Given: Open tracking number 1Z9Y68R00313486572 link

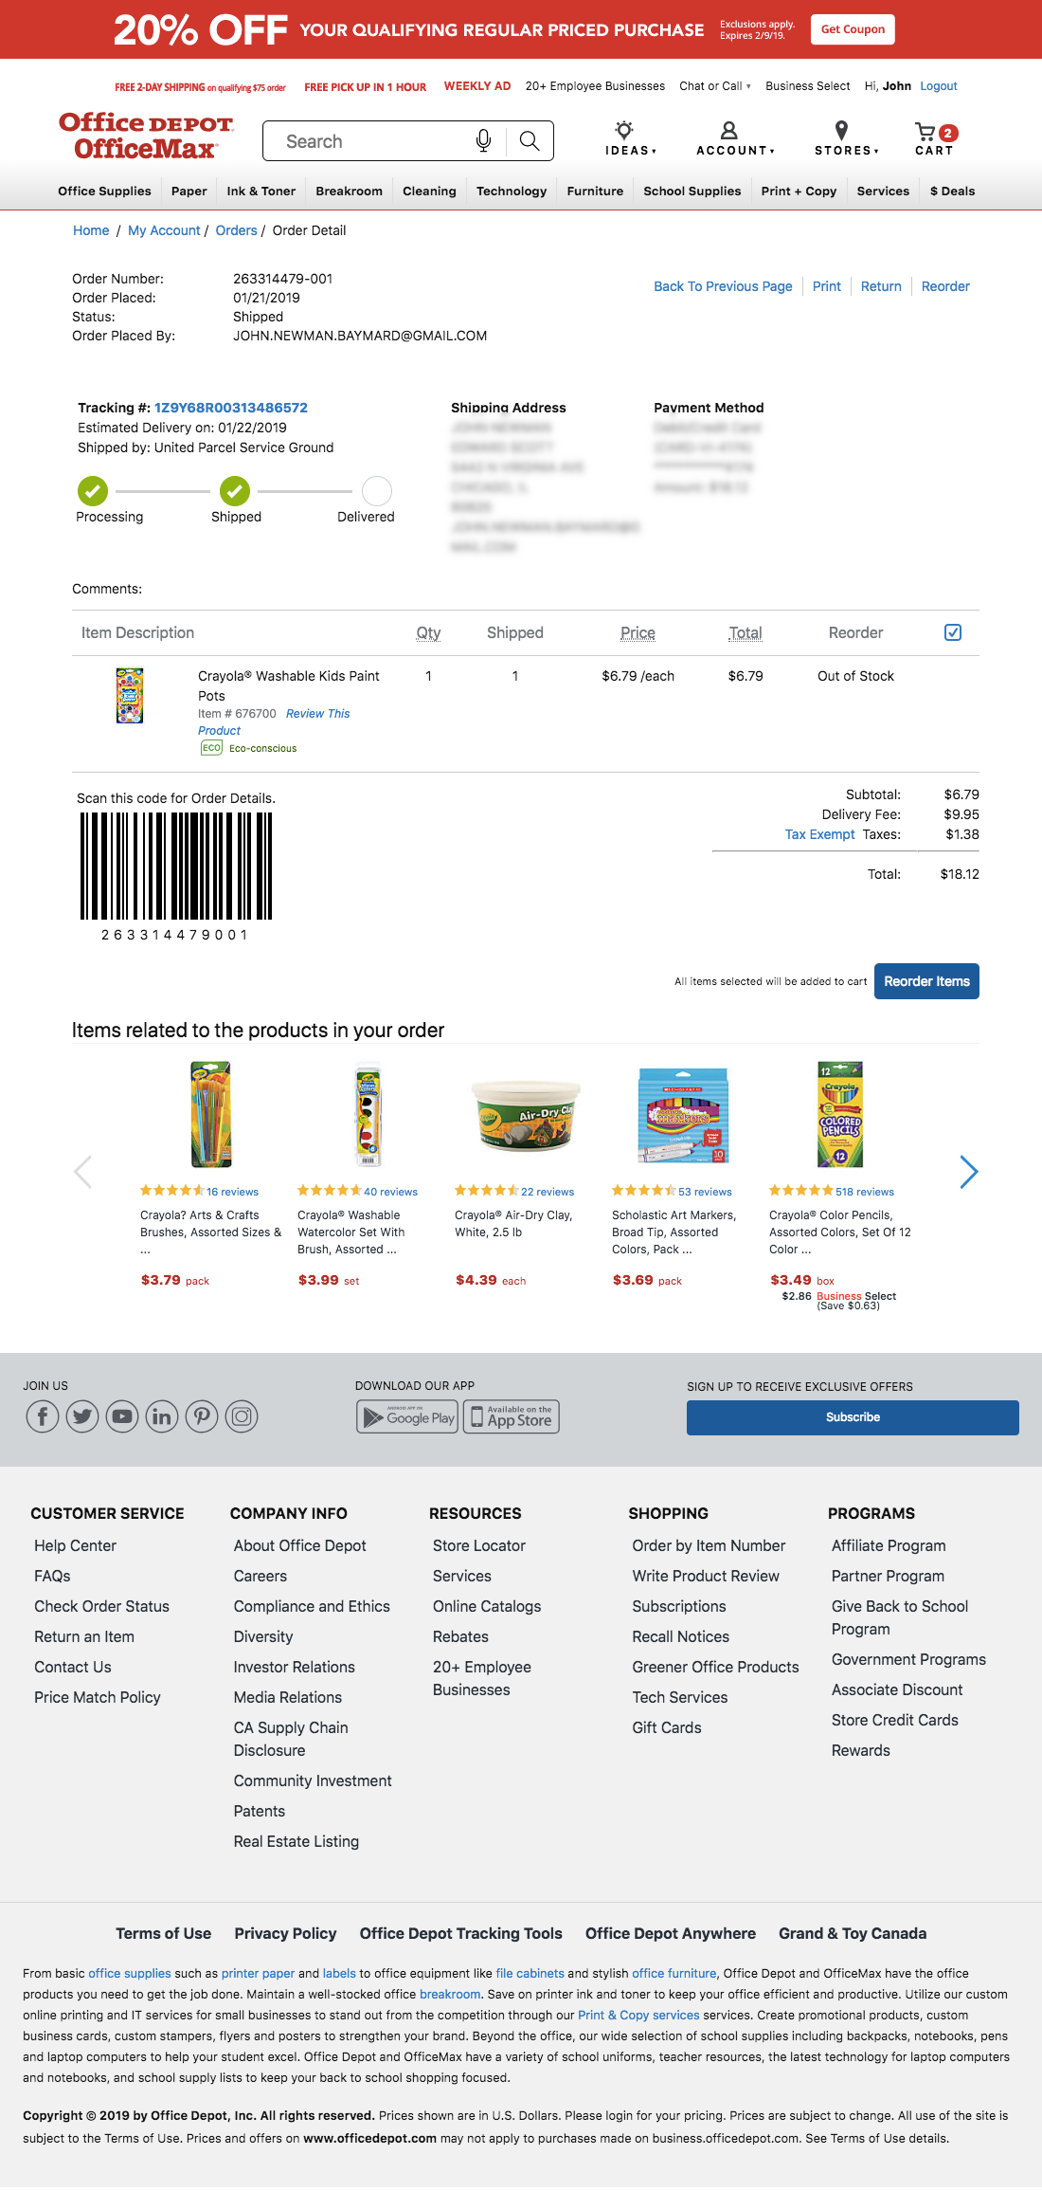Looking at the screenshot, I should (x=230, y=407).
